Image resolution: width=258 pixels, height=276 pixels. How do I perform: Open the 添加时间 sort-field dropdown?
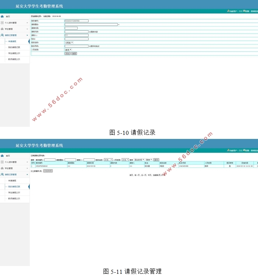[x=139, y=160]
